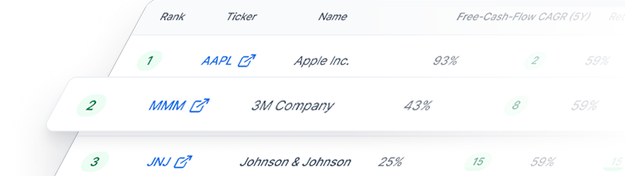Click the green rank 3 badge for JNJ
Image resolution: width=625 pixels, height=176 pixels.
click(95, 162)
